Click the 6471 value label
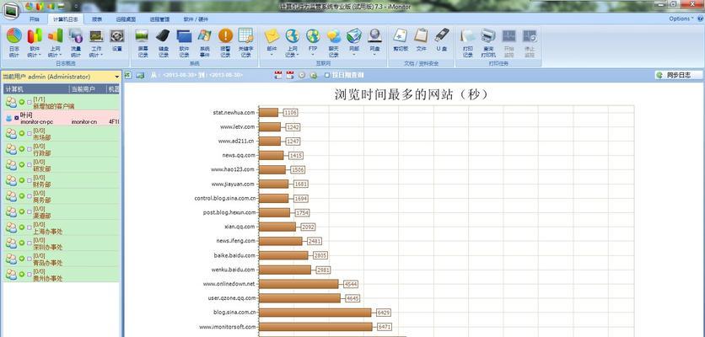This screenshot has width=705, height=337. coord(384,327)
